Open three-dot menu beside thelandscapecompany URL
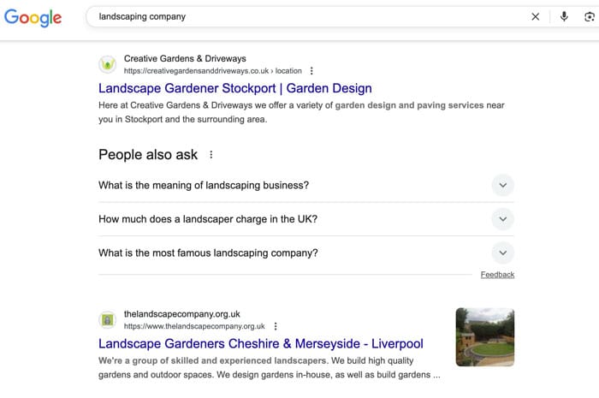The height and width of the screenshot is (398, 599). pyautogui.click(x=276, y=327)
